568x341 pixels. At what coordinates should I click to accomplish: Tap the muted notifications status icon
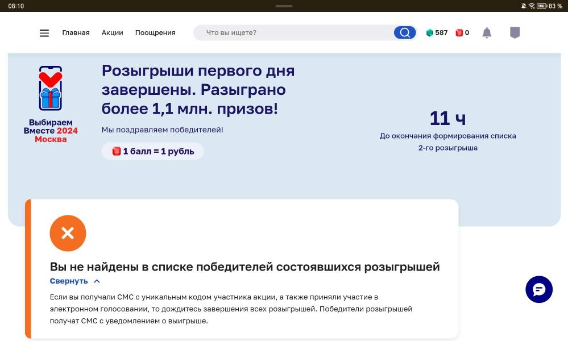click(524, 6)
